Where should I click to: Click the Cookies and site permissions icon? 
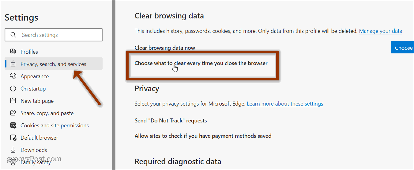point(13,125)
